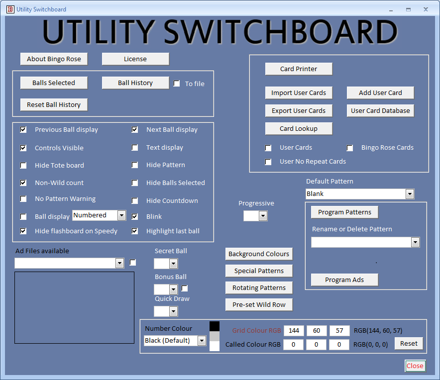
Task: Enable the To file checkbox
Action: click(177, 84)
